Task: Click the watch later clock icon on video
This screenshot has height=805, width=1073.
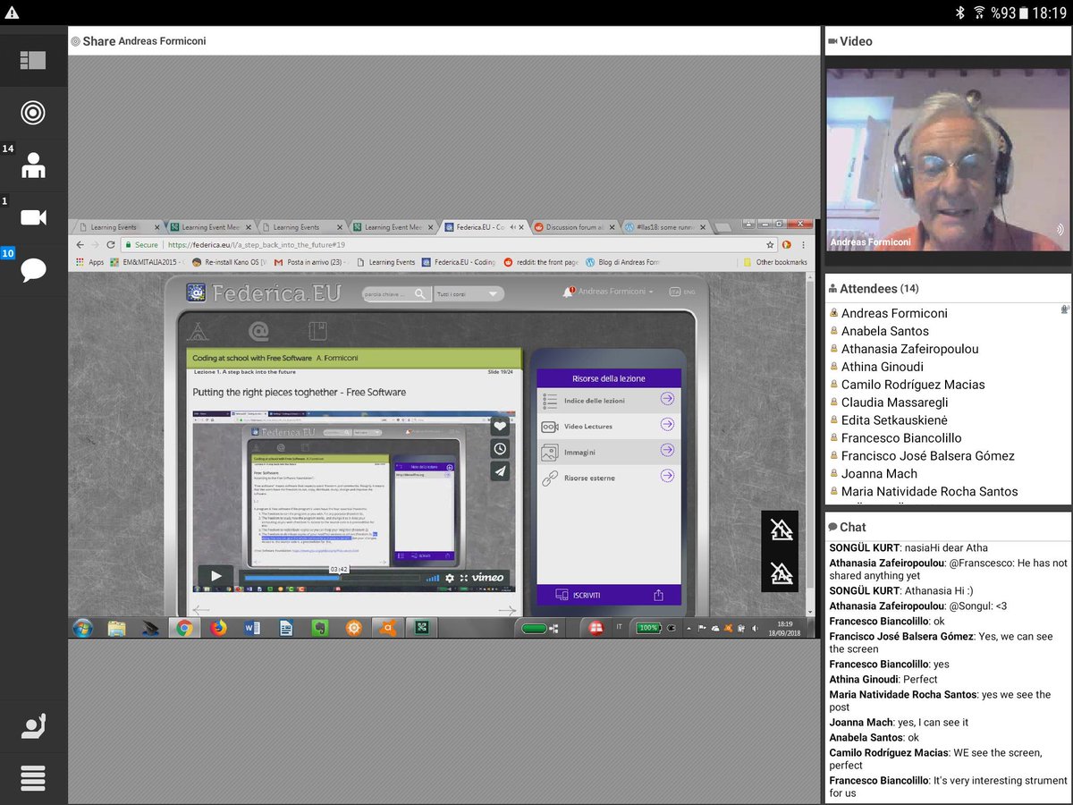Action: (x=500, y=449)
